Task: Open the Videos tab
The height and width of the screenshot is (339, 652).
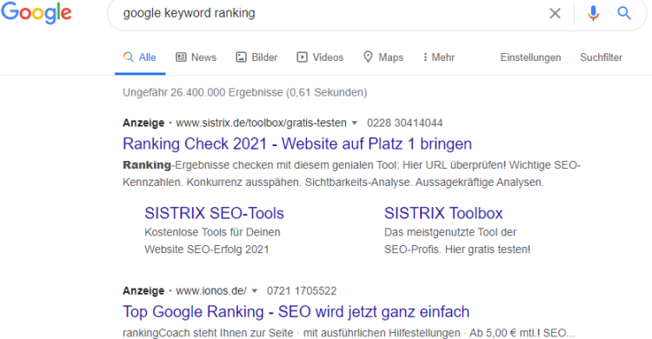Action: 320,57
